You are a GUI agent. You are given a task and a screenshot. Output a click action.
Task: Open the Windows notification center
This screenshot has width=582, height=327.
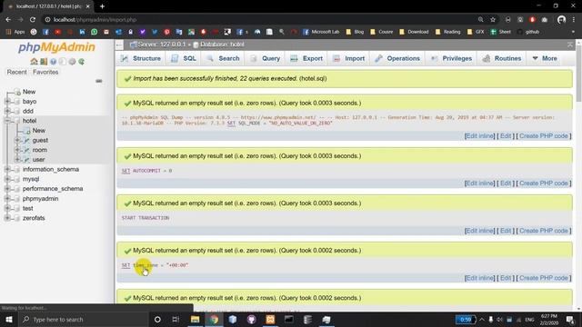point(570,320)
